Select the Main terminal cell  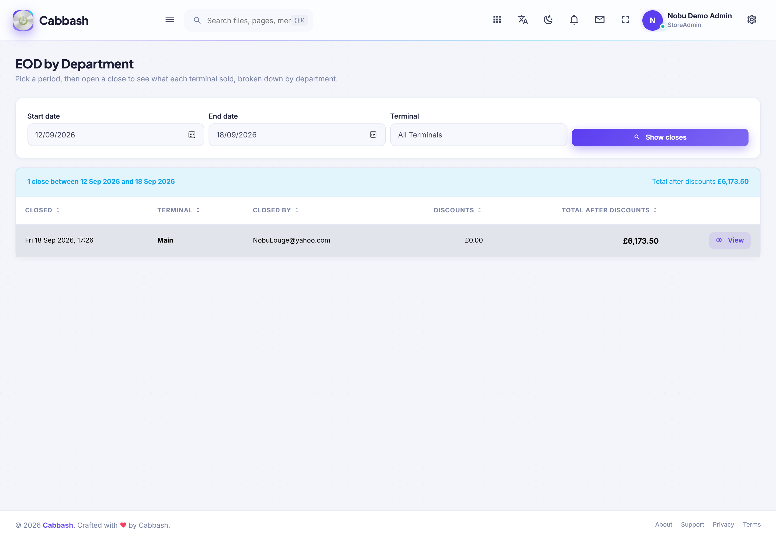click(165, 240)
